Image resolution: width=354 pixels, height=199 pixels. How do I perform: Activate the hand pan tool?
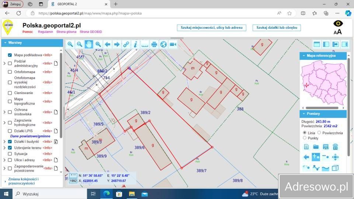pyautogui.click(x=89, y=44)
